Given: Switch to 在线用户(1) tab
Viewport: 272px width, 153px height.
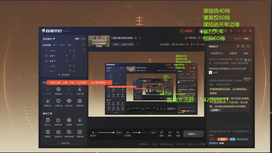Looking at the screenshot, I should coord(217,53).
